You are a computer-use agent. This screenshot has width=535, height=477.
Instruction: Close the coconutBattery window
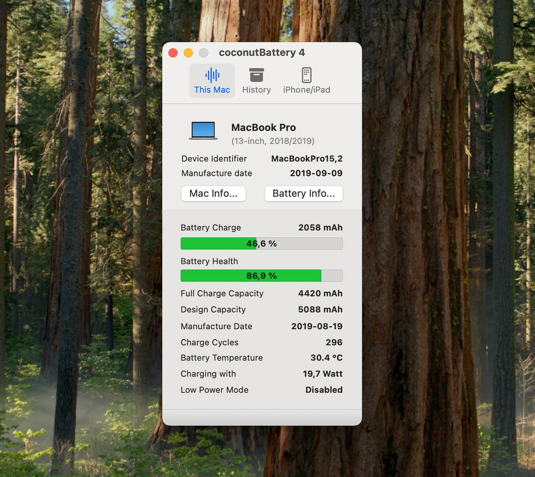tap(173, 53)
